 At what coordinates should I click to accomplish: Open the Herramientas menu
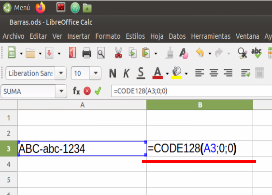pyautogui.click(x=211, y=36)
